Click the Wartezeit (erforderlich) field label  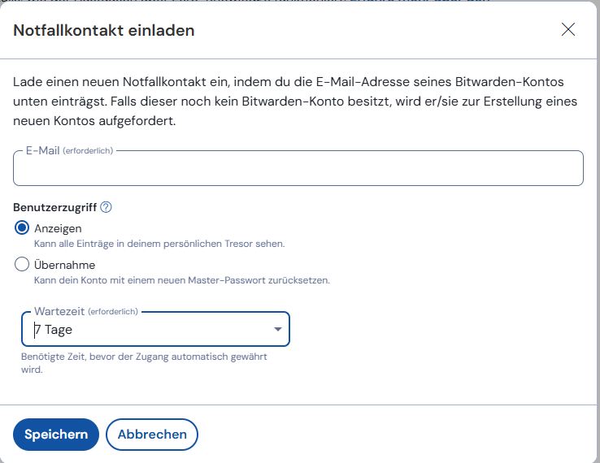86,312
